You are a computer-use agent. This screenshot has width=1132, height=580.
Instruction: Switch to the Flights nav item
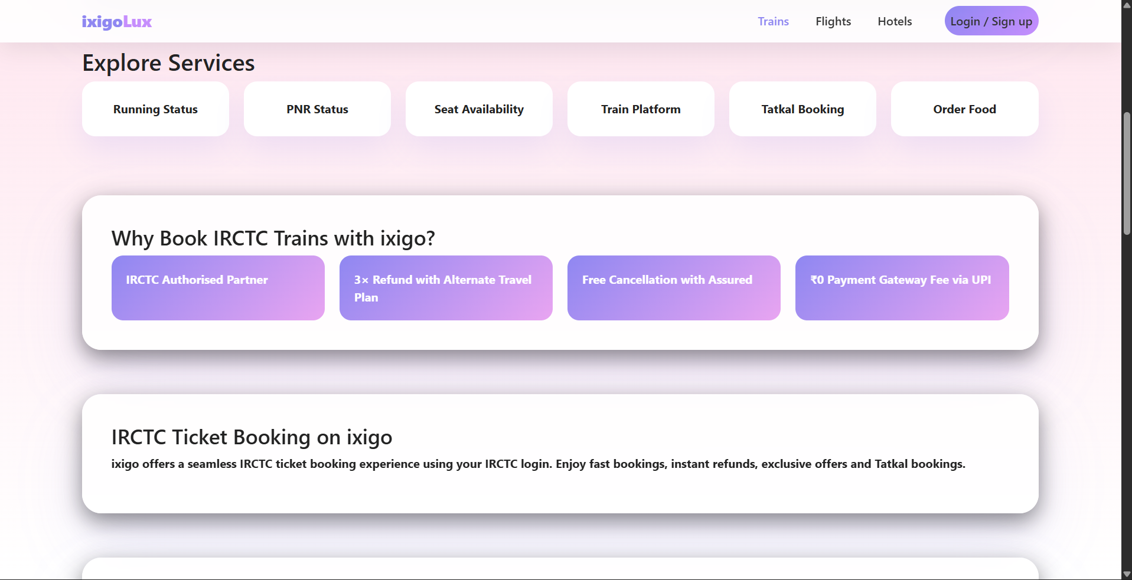(x=833, y=21)
